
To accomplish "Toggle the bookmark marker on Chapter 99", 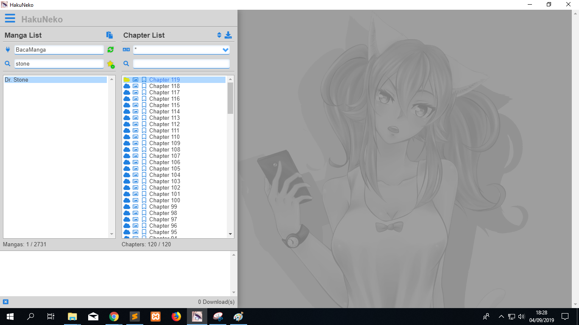I will coord(144,207).
